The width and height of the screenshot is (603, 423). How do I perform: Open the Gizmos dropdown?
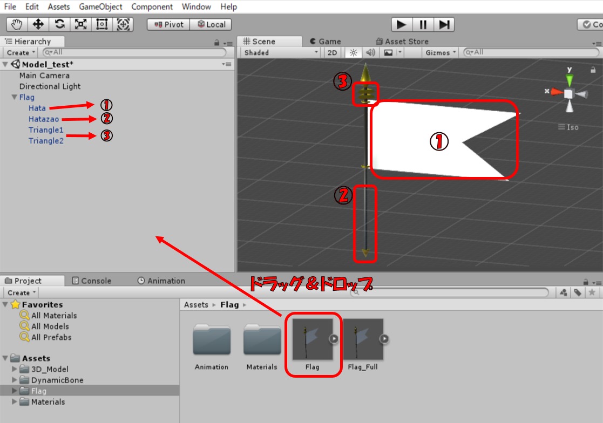click(x=441, y=52)
